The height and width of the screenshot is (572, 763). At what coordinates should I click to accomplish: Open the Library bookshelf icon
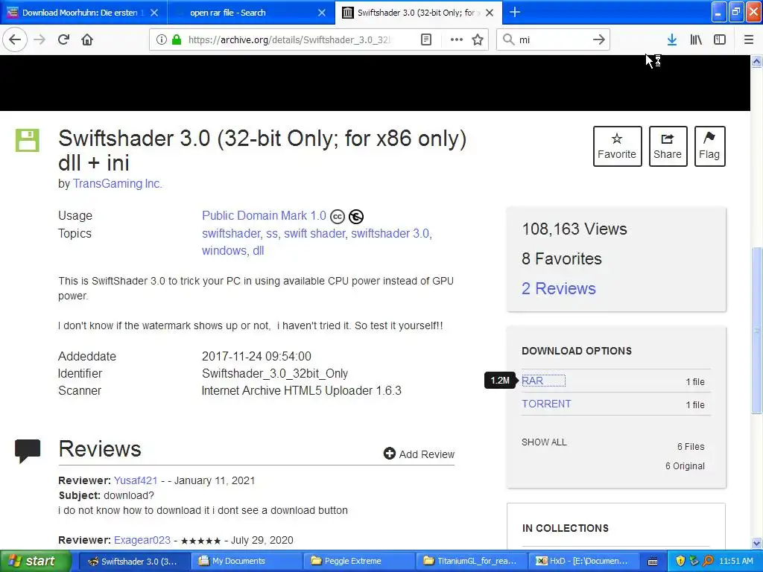(x=696, y=39)
